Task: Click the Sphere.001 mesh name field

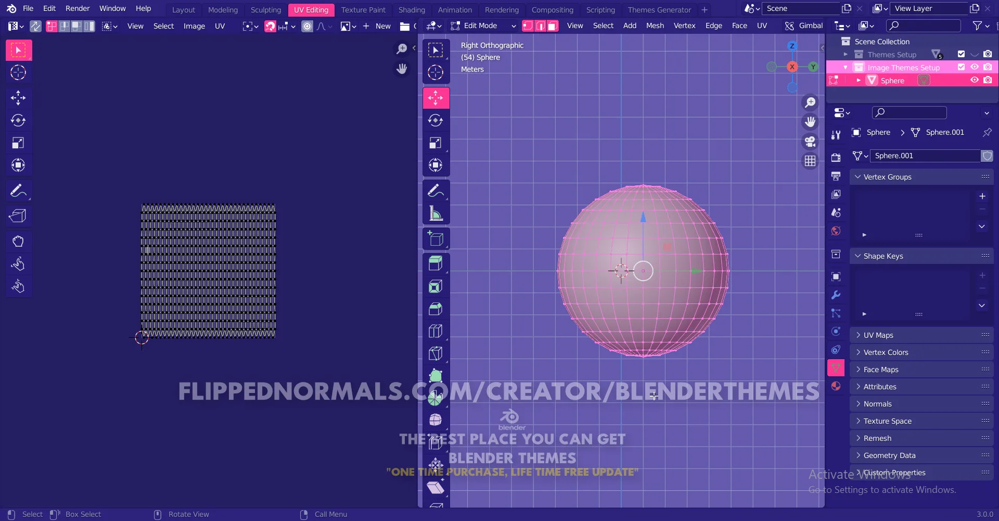Action: pos(925,156)
